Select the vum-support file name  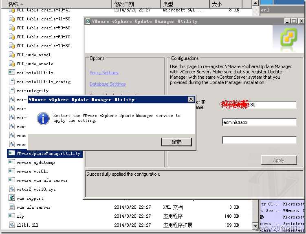[x=30, y=198]
